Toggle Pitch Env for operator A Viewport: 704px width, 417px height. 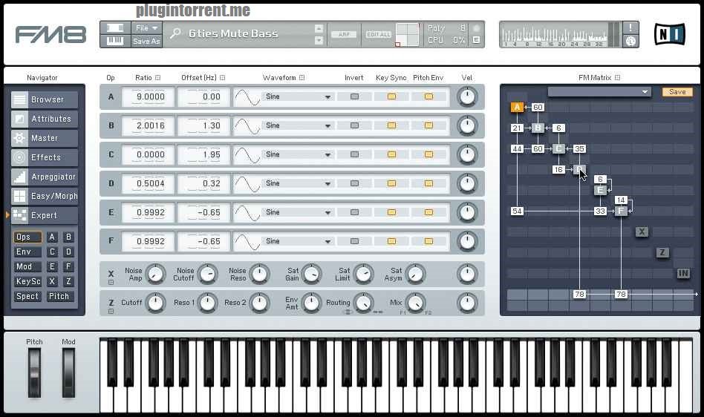pyautogui.click(x=428, y=96)
